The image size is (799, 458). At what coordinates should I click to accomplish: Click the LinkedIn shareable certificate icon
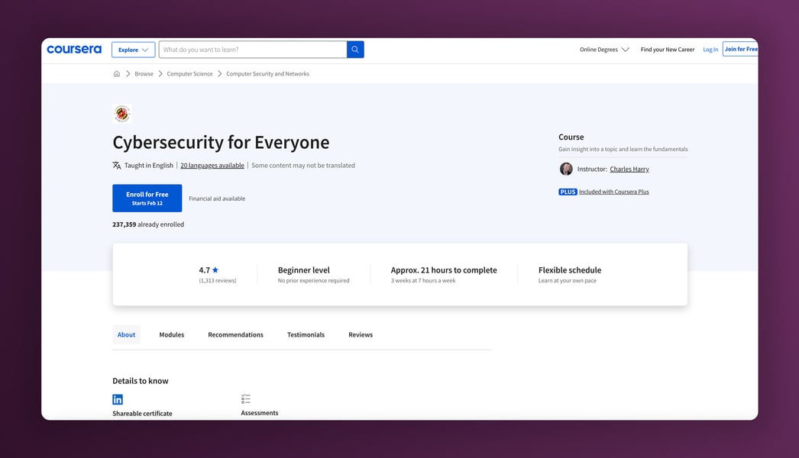point(118,398)
